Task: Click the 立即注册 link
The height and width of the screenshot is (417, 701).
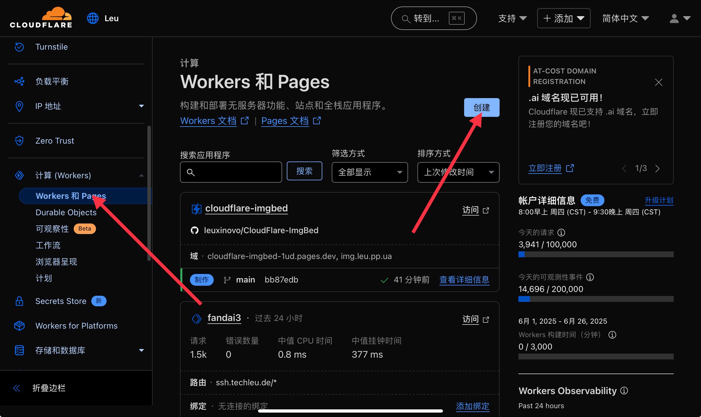Action: pos(545,168)
